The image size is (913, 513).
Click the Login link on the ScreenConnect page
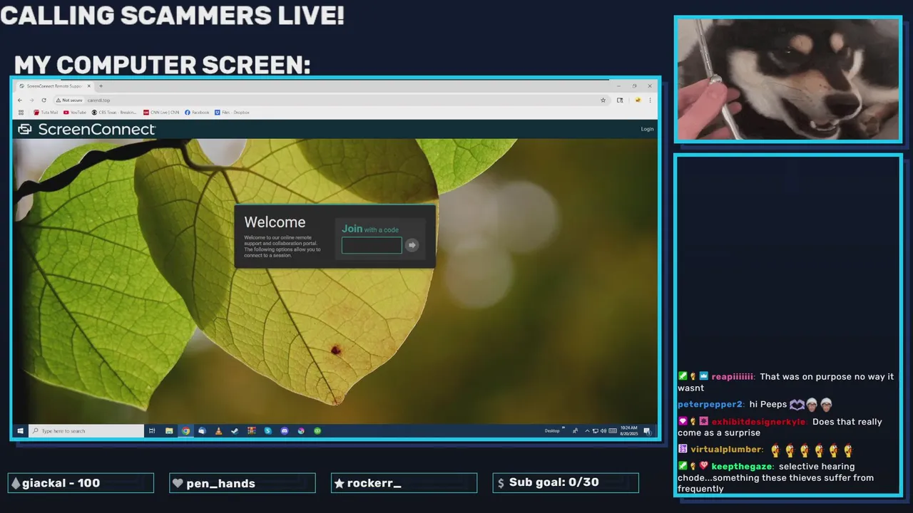(647, 129)
